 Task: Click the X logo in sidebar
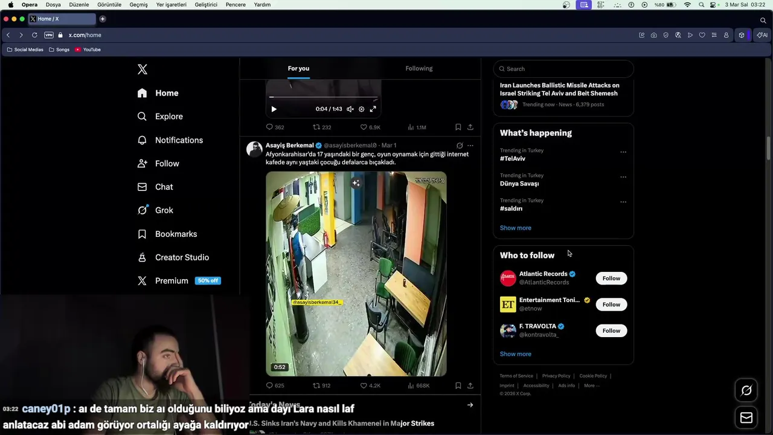click(143, 69)
